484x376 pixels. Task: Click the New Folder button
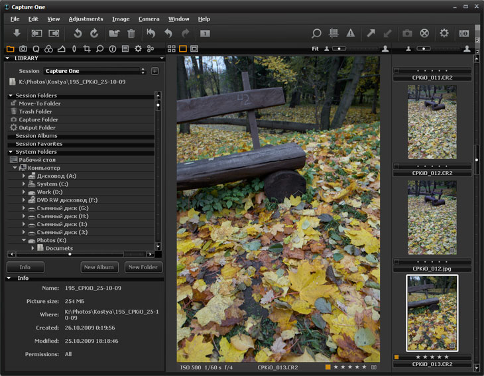click(143, 267)
